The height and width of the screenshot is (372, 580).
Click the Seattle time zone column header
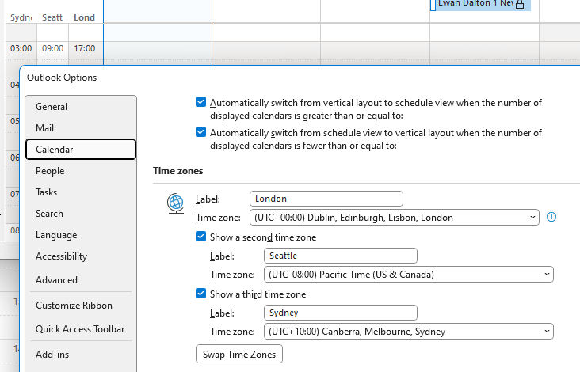tap(52, 17)
